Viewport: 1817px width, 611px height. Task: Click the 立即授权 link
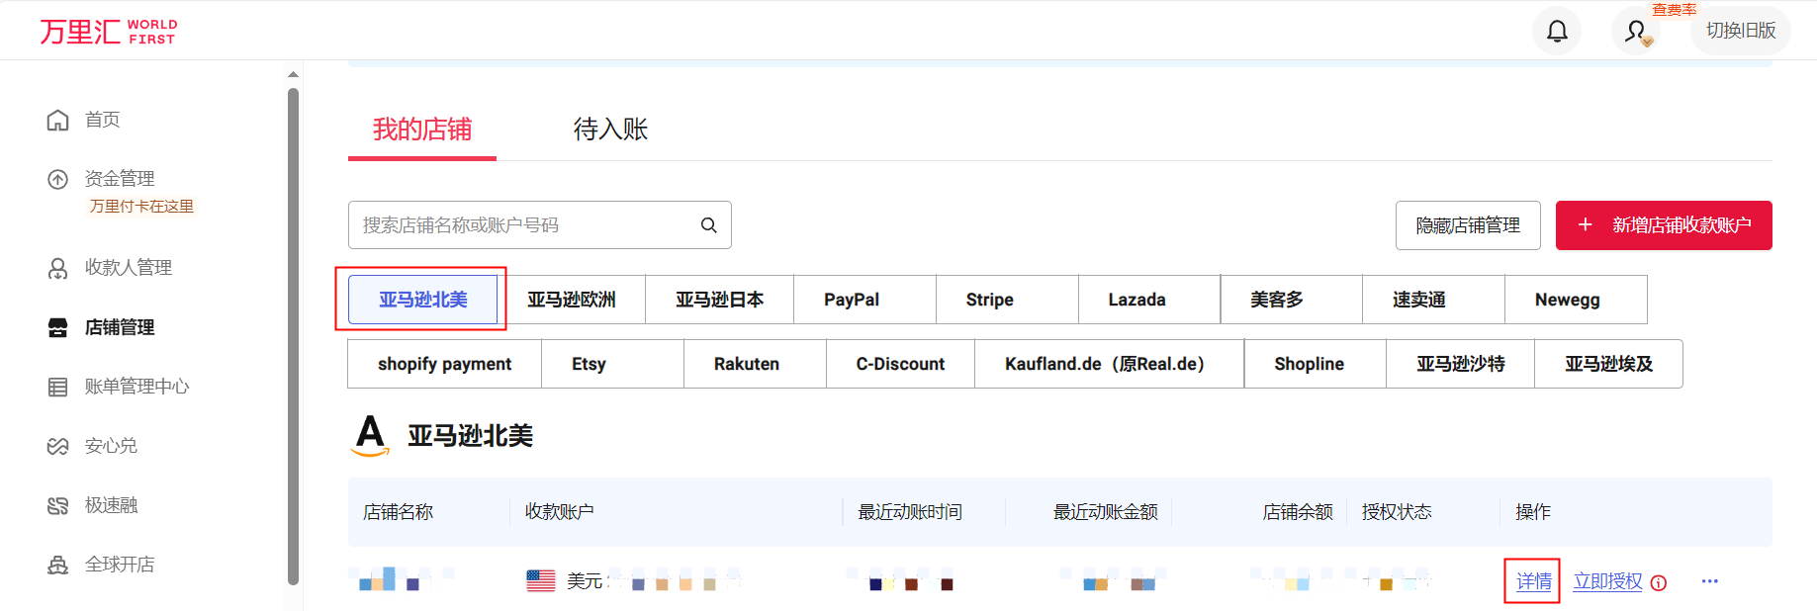[1607, 581]
